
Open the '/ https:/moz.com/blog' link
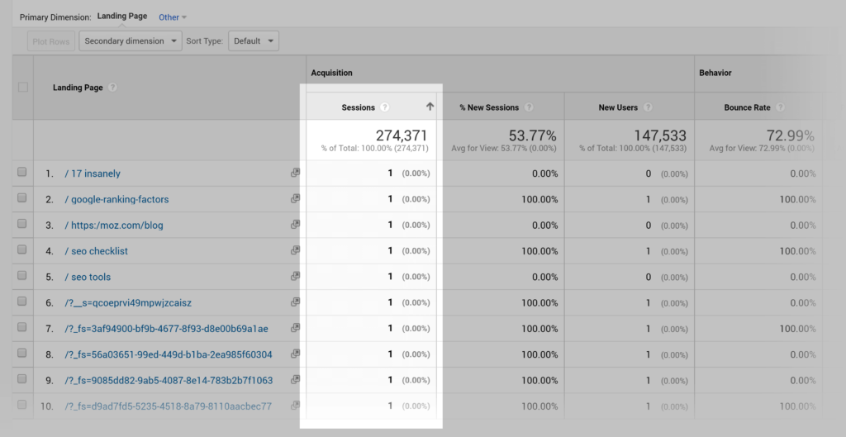(x=114, y=226)
